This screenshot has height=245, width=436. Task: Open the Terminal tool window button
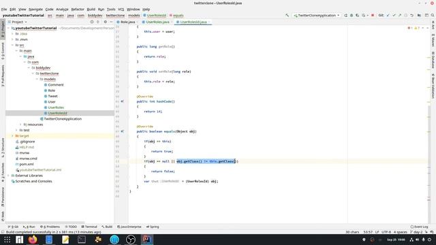[x=89, y=227]
